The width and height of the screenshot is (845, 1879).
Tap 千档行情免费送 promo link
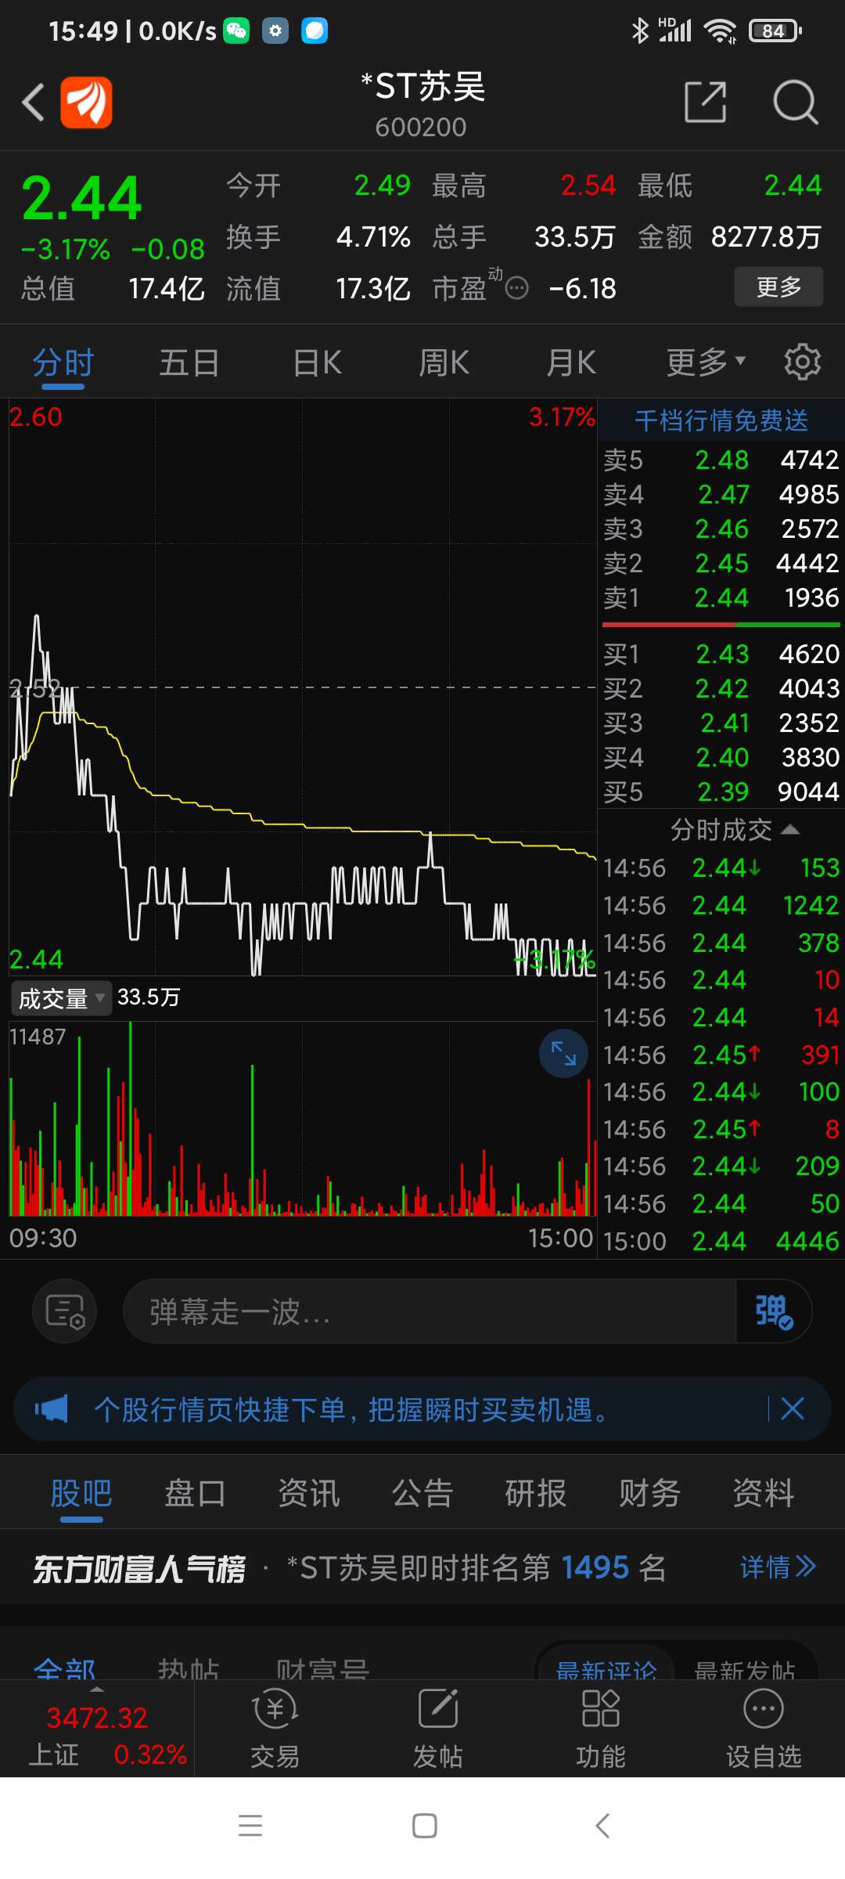click(x=721, y=420)
